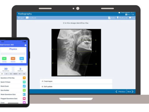Open Flagged Questions Quiz
The width and height of the screenshot is (149, 112).
point(13,99)
